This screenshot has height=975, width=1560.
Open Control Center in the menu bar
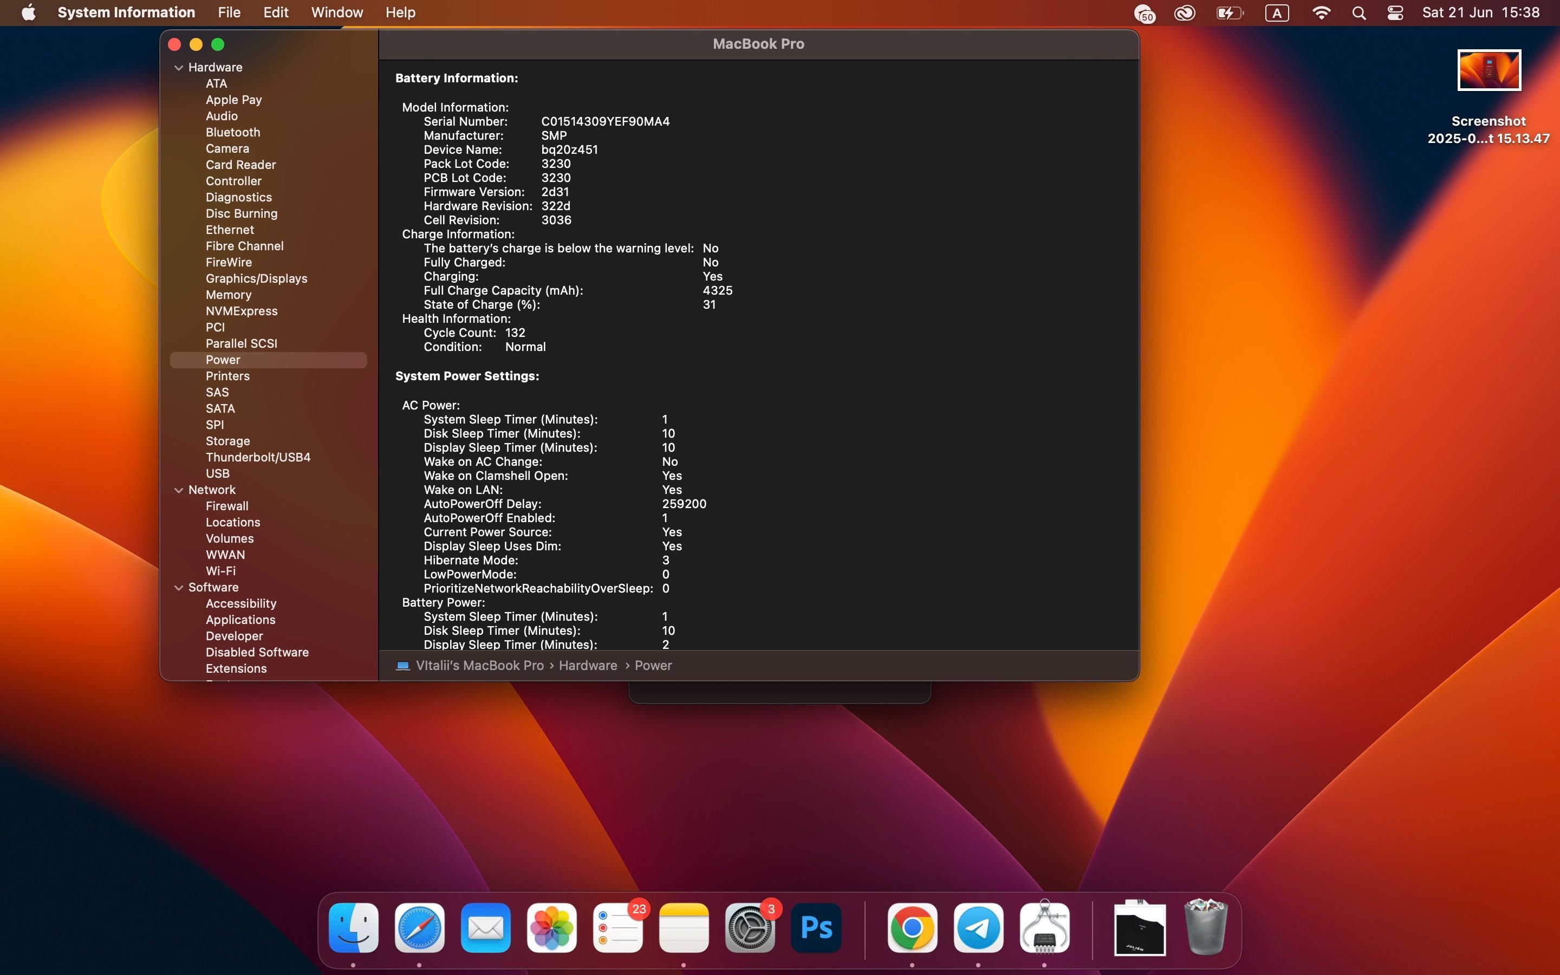(x=1395, y=13)
